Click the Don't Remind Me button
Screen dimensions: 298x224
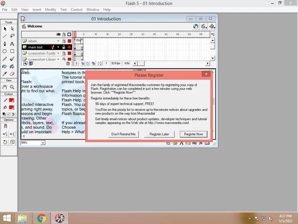click(123, 134)
